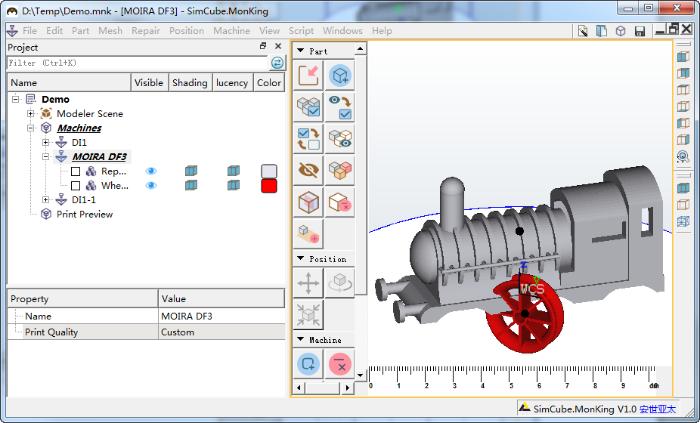Click the import part icon with pink arrow
The width and height of the screenshot is (700, 423).
pyautogui.click(x=308, y=76)
